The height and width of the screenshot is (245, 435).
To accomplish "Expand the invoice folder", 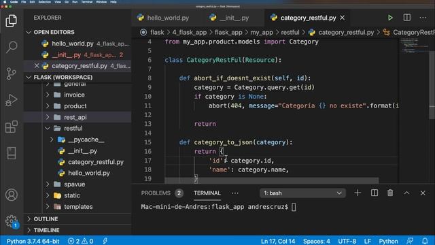I will (48, 95).
